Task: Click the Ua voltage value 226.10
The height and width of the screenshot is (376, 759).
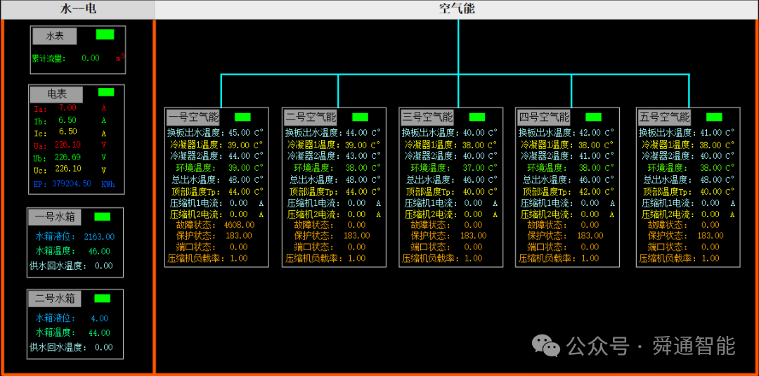Action: click(67, 145)
